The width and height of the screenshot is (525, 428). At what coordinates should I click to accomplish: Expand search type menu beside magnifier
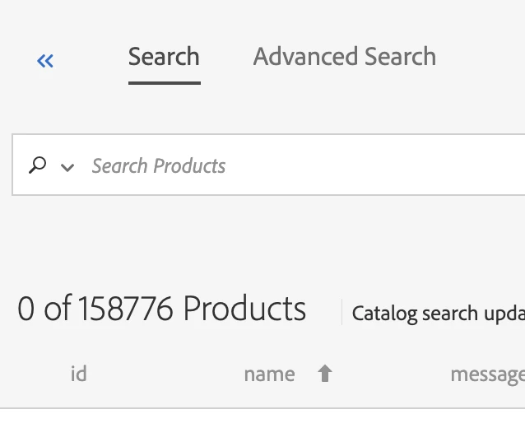67,167
